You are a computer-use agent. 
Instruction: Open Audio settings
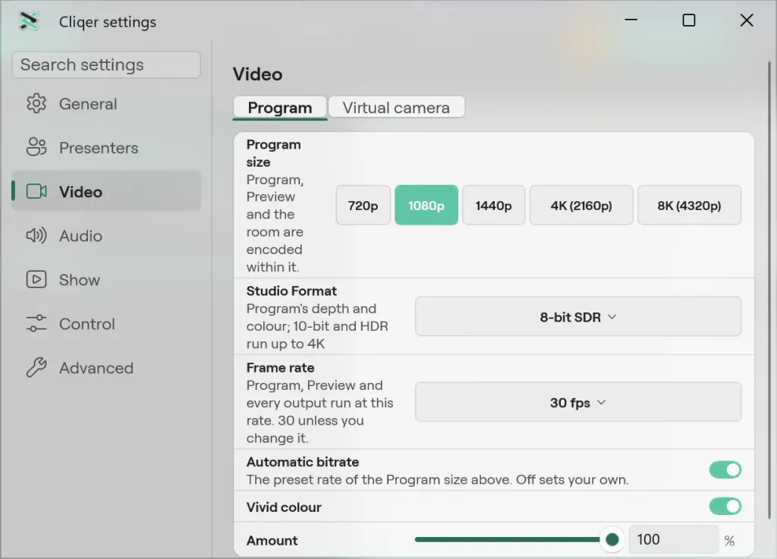106,236
